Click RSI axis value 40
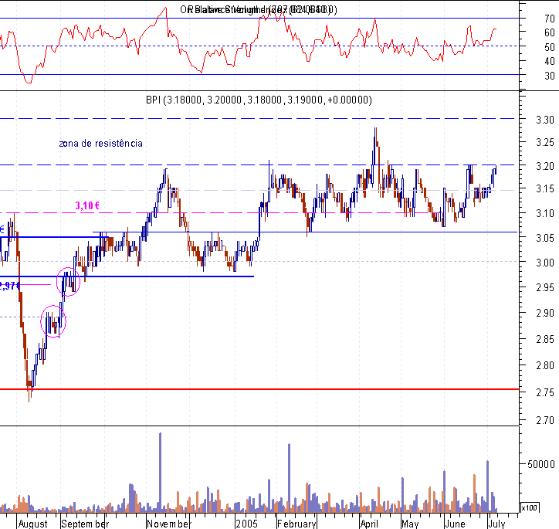The width and height of the screenshot is (559, 529). 550,61
